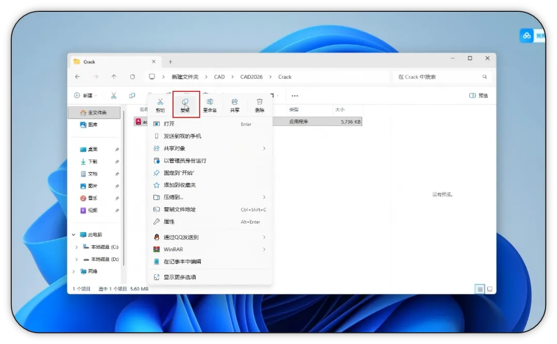Expand the 压缩到... submenu
Viewport: 557px width, 344px height.
pyautogui.click(x=264, y=197)
